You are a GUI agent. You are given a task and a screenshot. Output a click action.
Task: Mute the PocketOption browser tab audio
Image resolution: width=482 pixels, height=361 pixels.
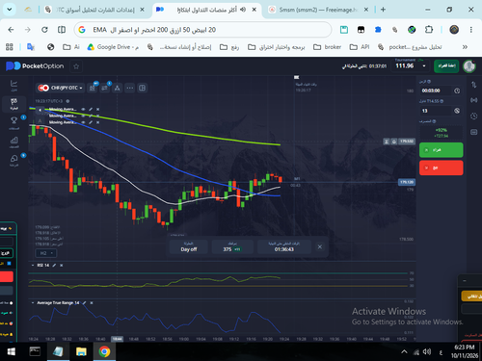243,10
